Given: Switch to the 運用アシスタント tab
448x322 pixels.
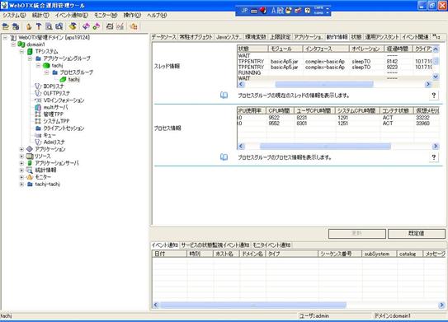Looking at the screenshot, I should [382, 37].
